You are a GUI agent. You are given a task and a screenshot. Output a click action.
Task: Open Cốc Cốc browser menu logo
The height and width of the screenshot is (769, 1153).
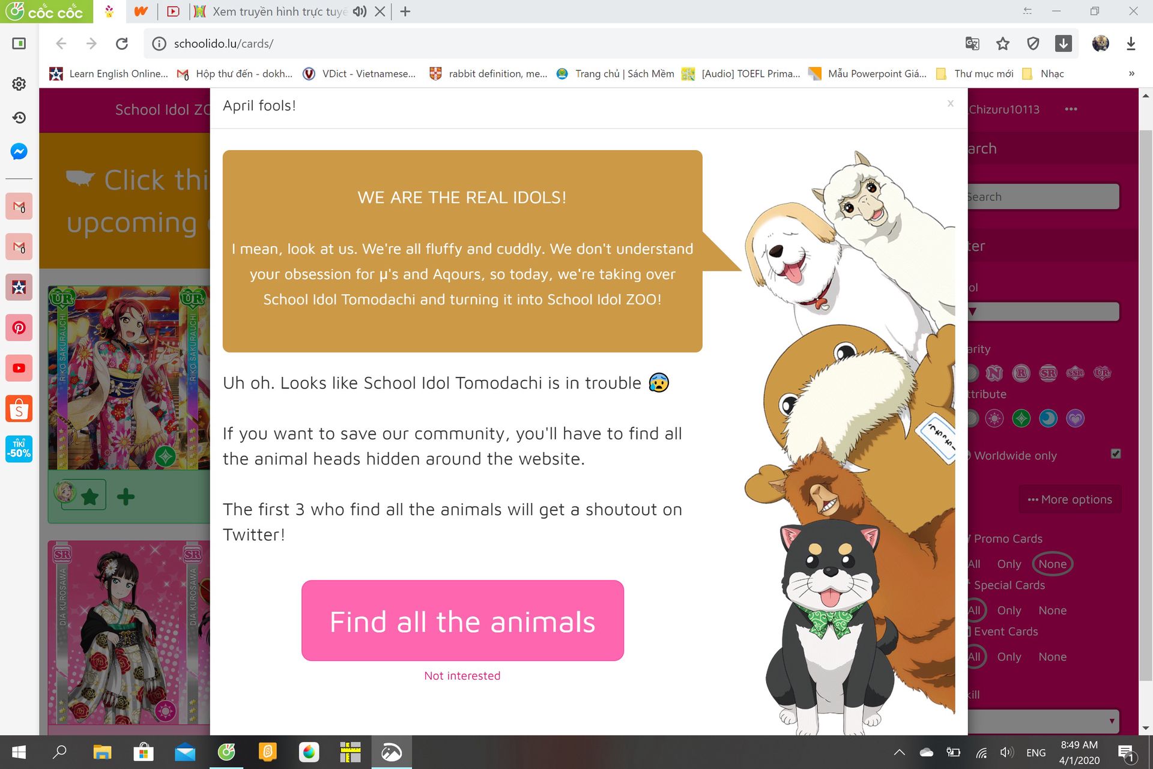46,11
